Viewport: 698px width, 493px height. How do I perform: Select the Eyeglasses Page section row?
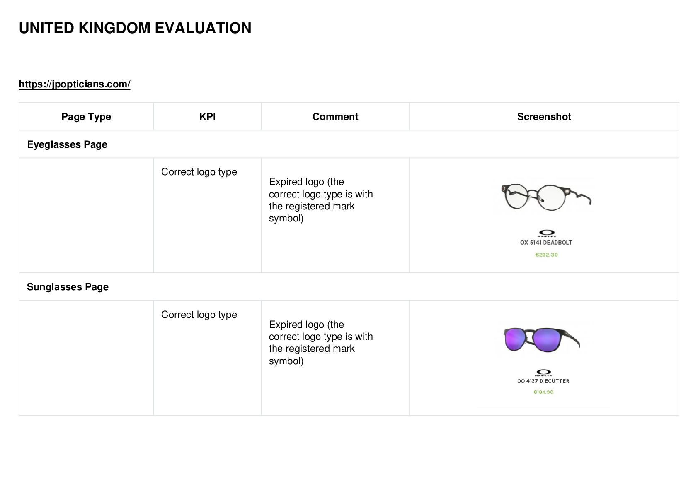pos(349,144)
